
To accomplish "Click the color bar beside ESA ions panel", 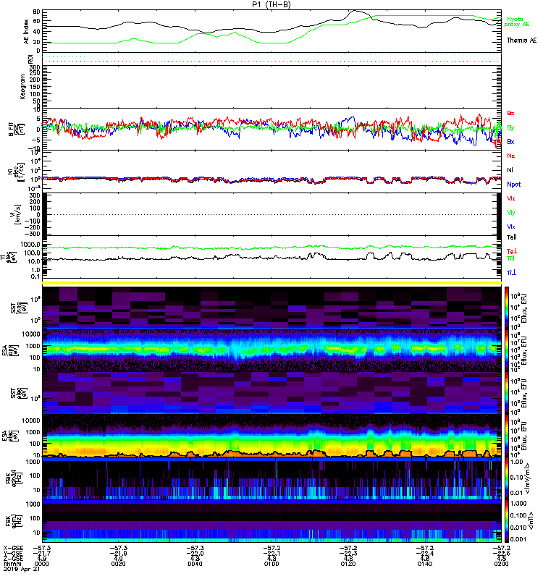I will click(507, 350).
